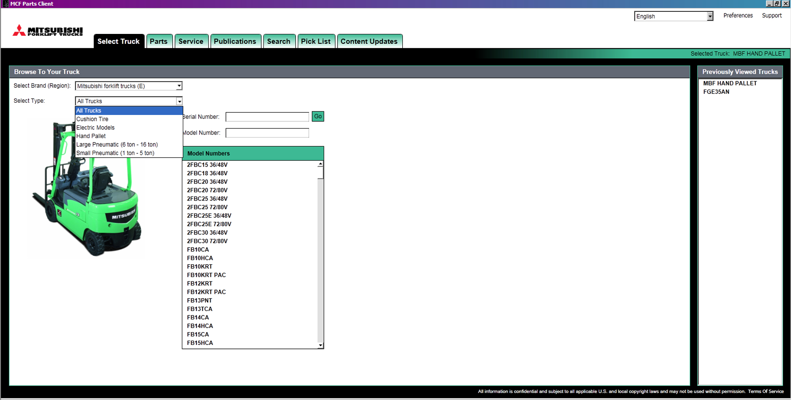This screenshot has height=400, width=791.
Task: Open the Select Brand (Region) dropdown
Action: pos(179,86)
